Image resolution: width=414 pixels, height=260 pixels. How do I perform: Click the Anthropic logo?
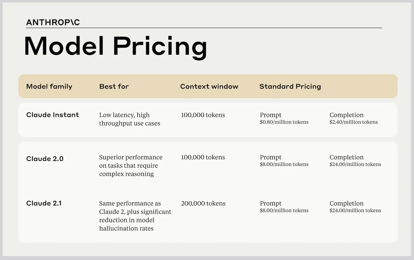[53, 22]
